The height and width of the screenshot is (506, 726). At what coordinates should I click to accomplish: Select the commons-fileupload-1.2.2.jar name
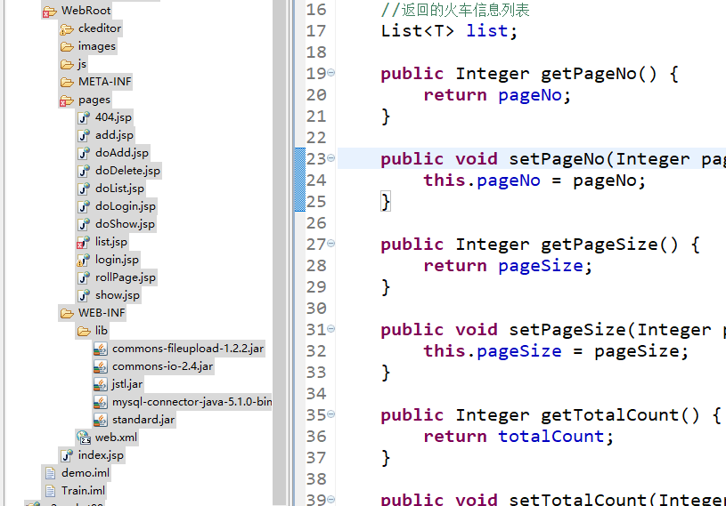[188, 349]
